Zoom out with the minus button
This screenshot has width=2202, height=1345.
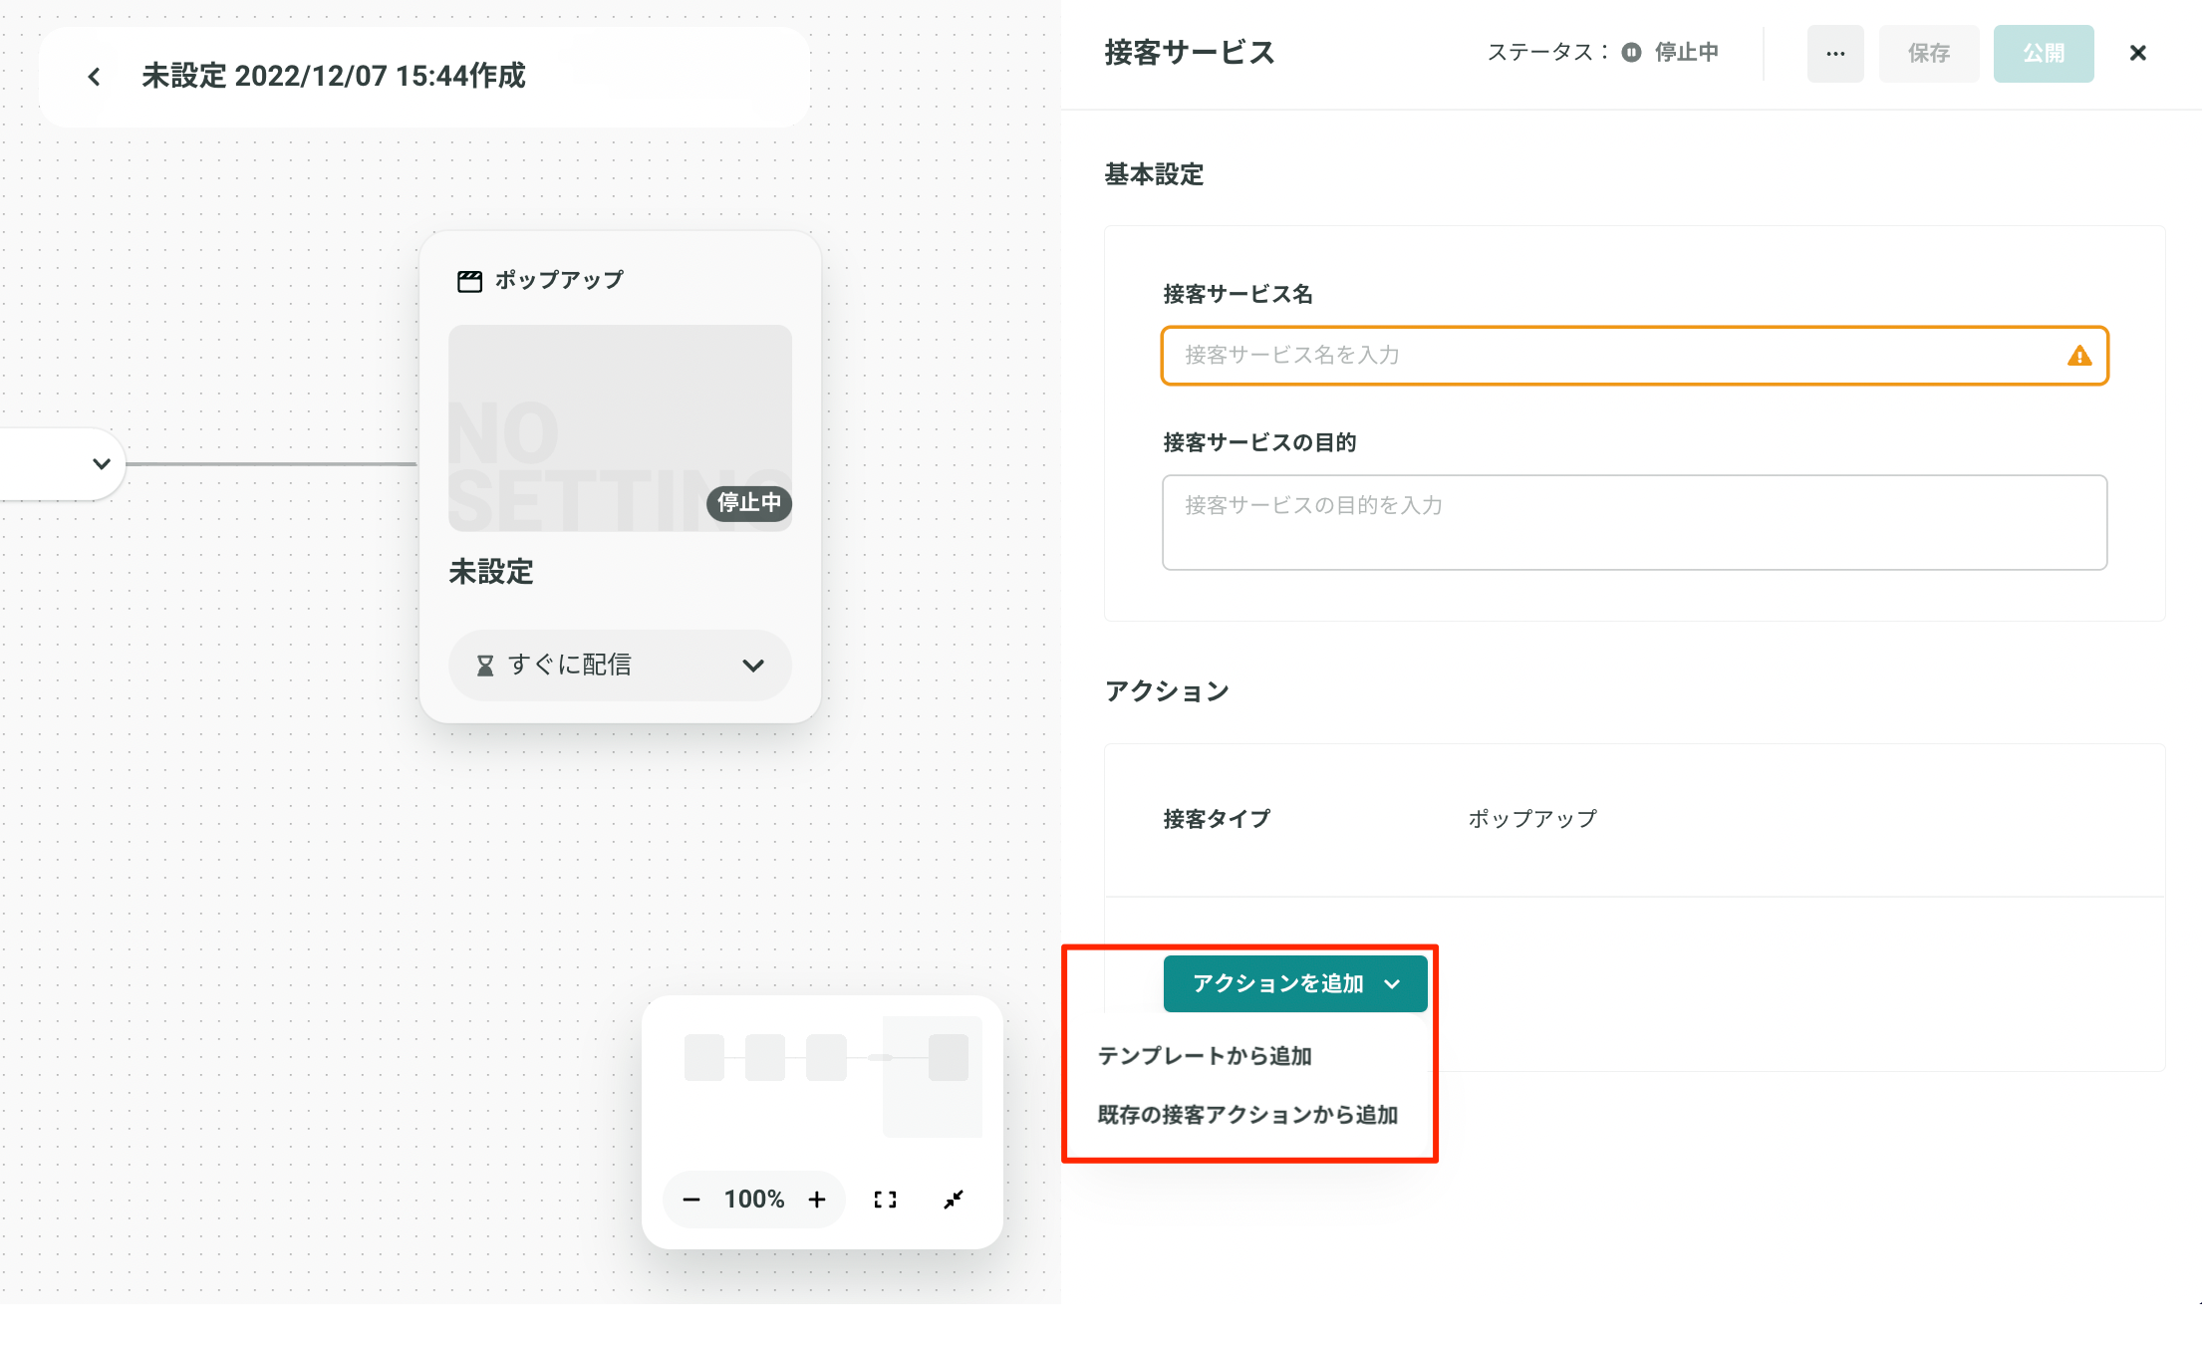coord(691,1200)
